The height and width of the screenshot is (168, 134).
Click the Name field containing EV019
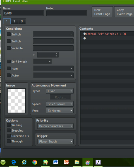23,13
